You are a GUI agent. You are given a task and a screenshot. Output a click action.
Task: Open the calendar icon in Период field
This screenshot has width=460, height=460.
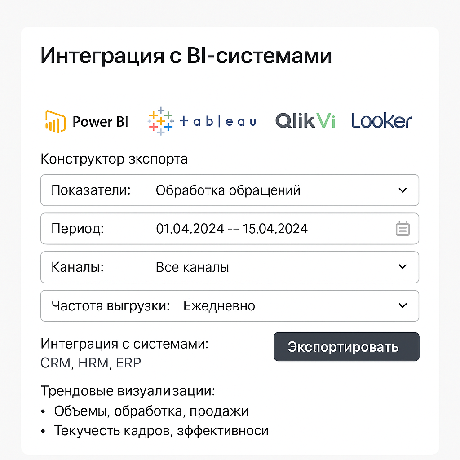(402, 229)
